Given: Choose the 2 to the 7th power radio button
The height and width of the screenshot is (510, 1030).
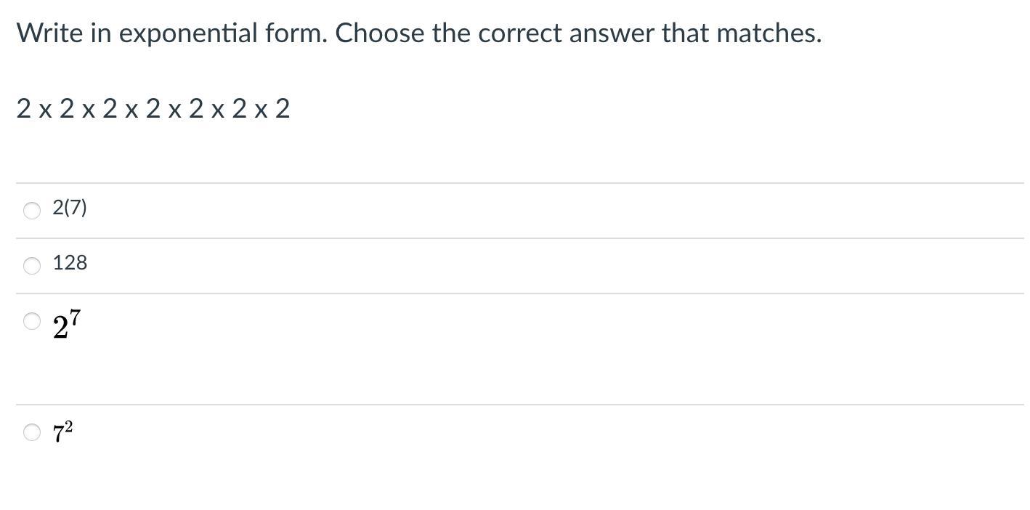Looking at the screenshot, I should tap(32, 321).
